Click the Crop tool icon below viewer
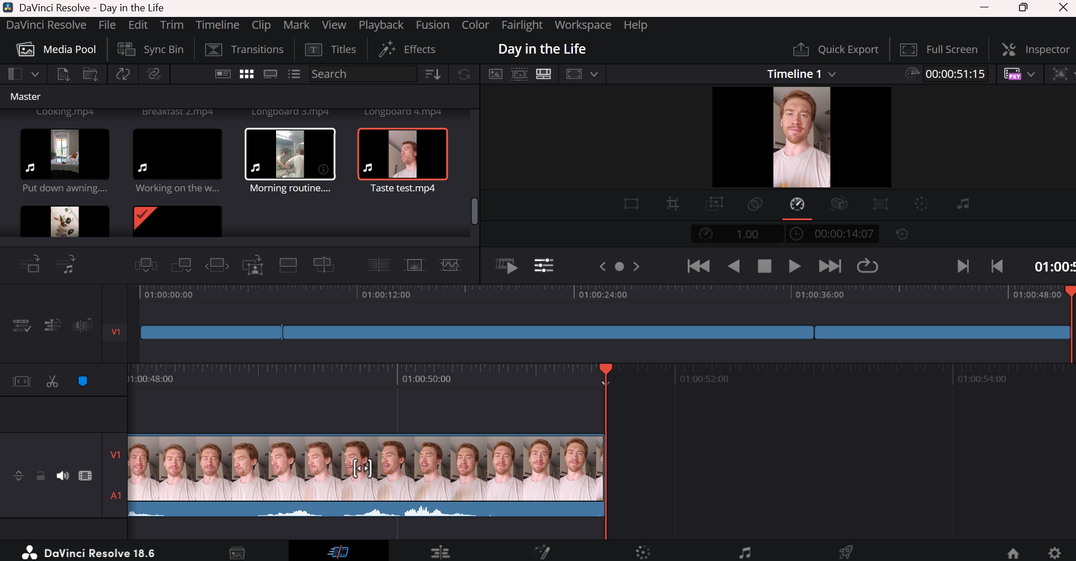 (x=672, y=204)
